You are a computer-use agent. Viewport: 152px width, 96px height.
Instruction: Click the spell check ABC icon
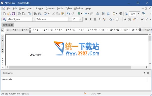click(46, 14)
